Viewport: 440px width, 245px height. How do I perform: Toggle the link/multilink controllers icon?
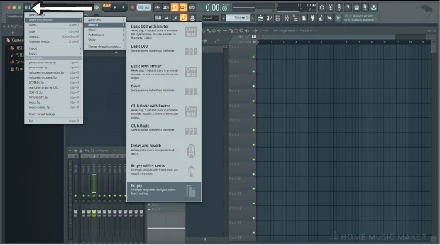tap(184, 18)
